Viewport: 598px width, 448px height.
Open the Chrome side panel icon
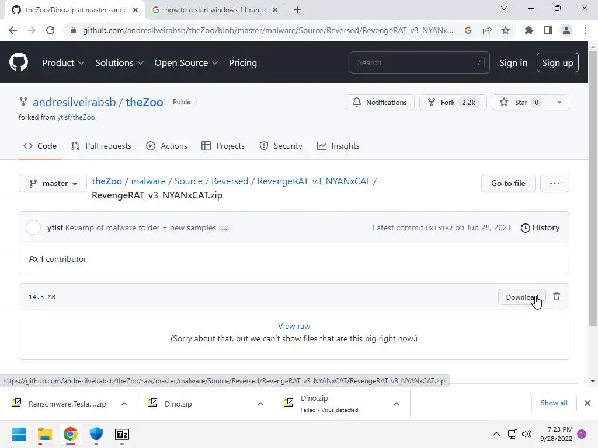548,30
